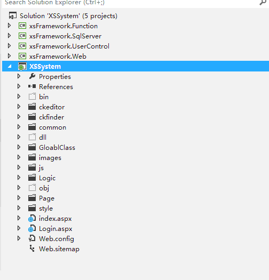The image size is (269, 280).
Task: Click the ckeditor folder icon
Action: 32,107
